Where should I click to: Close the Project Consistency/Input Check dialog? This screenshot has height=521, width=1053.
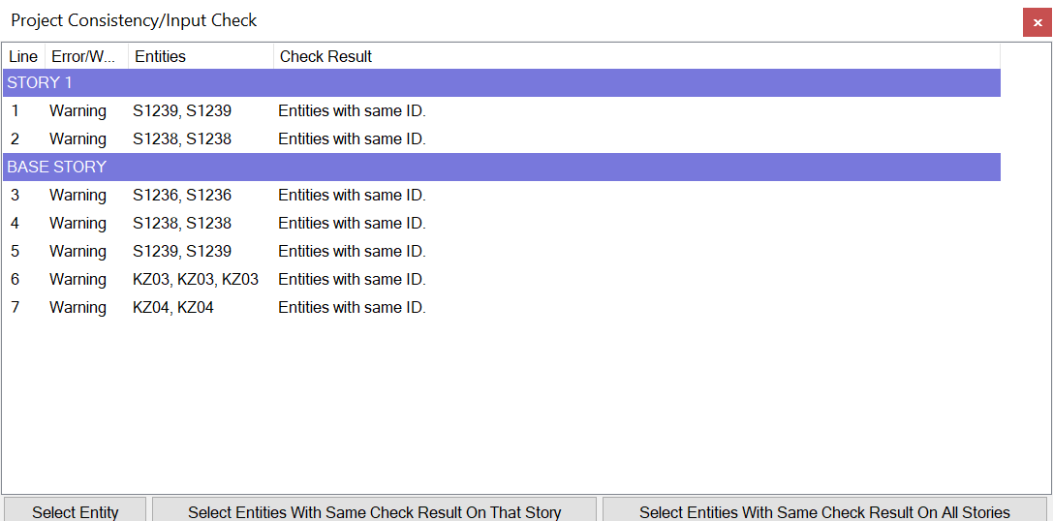point(1038,22)
